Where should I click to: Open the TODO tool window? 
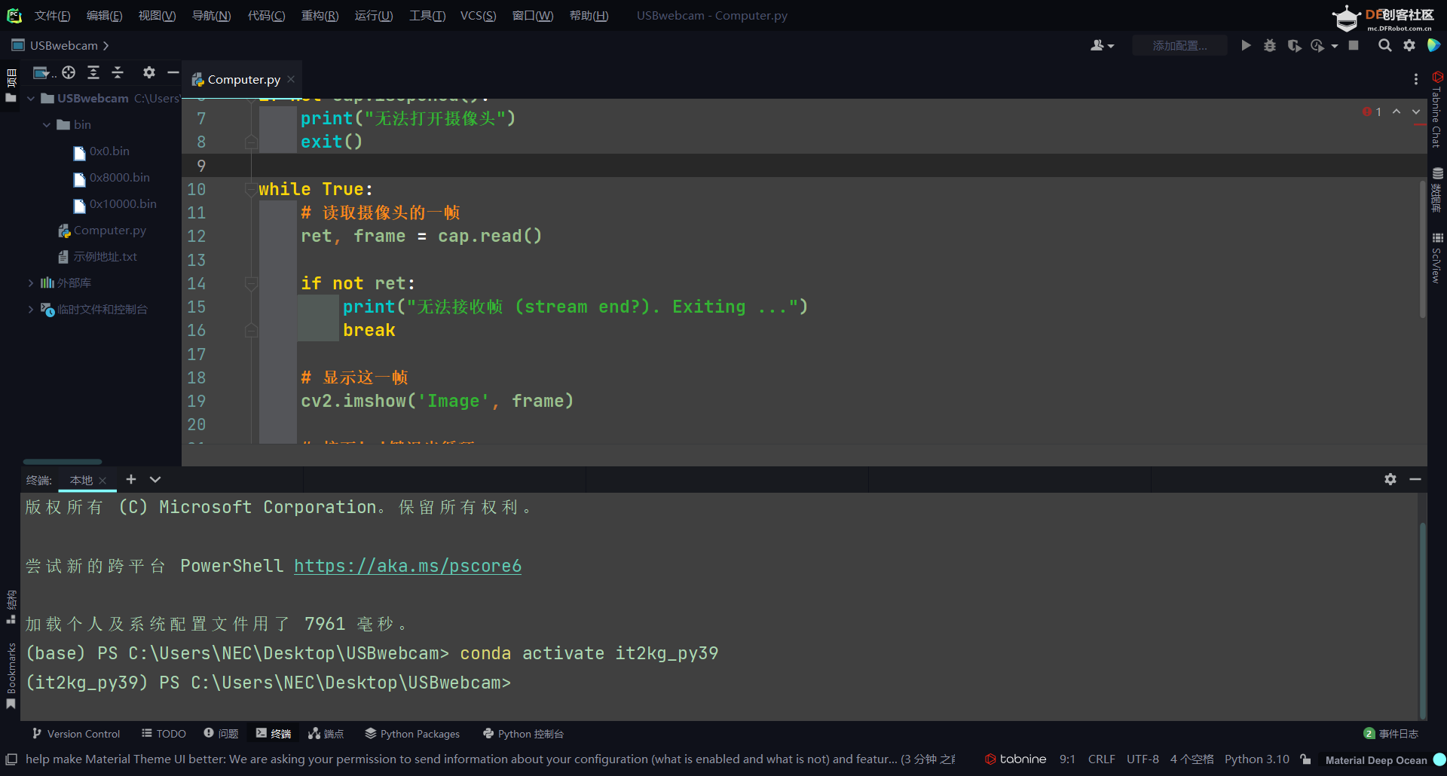[x=164, y=734]
